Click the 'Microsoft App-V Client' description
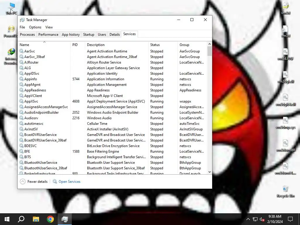The image size is (300, 225). [x=105, y=96]
